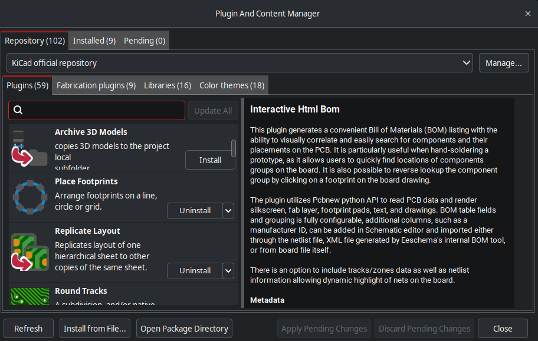Click the plugin list vertical scrollbar
The width and height of the screenshot is (538, 341).
(x=234, y=148)
